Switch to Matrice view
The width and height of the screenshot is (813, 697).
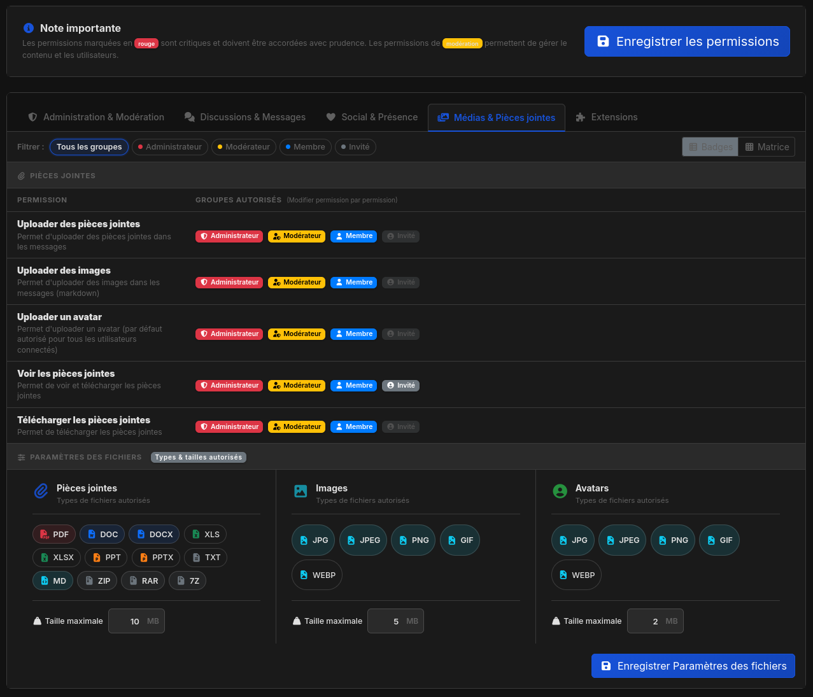[767, 147]
